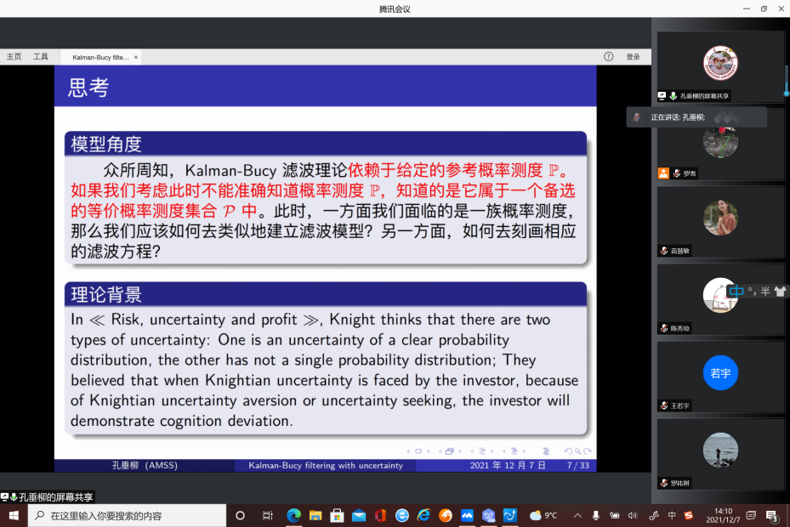
Task: Click the 若宇 blue avatar participant tile
Action: click(x=719, y=373)
